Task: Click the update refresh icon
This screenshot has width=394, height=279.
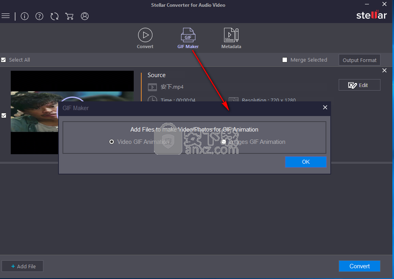Action: pos(54,16)
